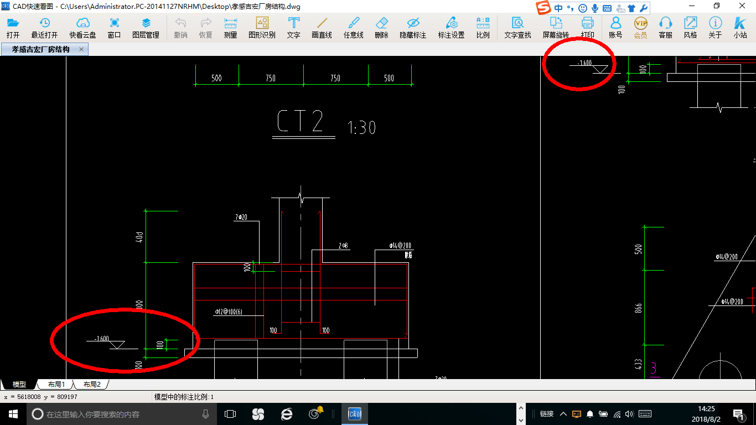This screenshot has height=425, width=756.
Task: Open the pinwheel app on taskbar
Action: tap(258, 414)
